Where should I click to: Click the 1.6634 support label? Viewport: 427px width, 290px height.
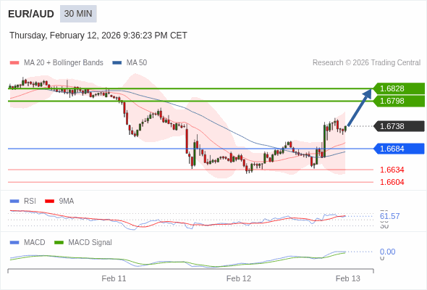pos(392,170)
